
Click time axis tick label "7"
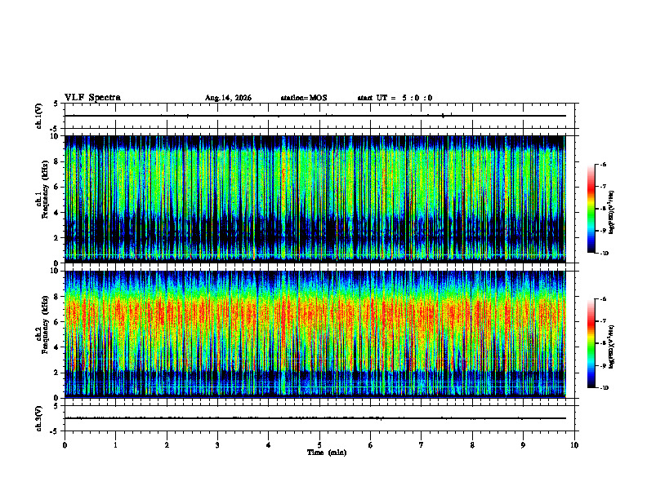click(x=422, y=445)
